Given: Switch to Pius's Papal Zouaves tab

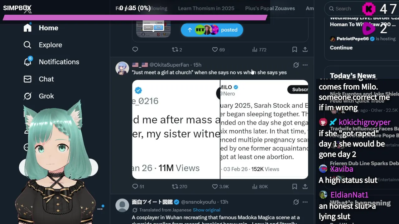Looking at the screenshot, I should coord(270,8).
